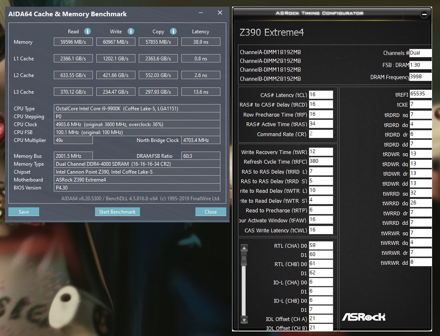
Task: Click Memory Latency value 38.9 ns
Action: point(201,42)
